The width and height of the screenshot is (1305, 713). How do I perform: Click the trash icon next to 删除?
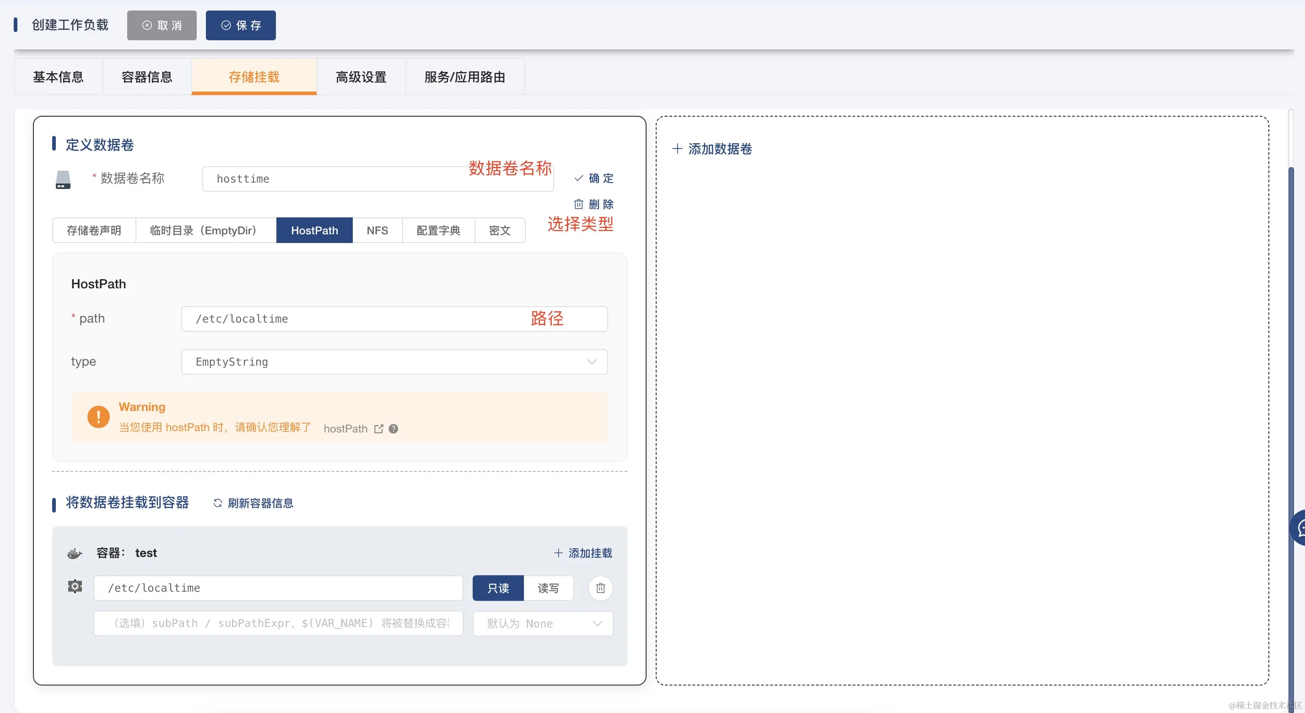579,204
